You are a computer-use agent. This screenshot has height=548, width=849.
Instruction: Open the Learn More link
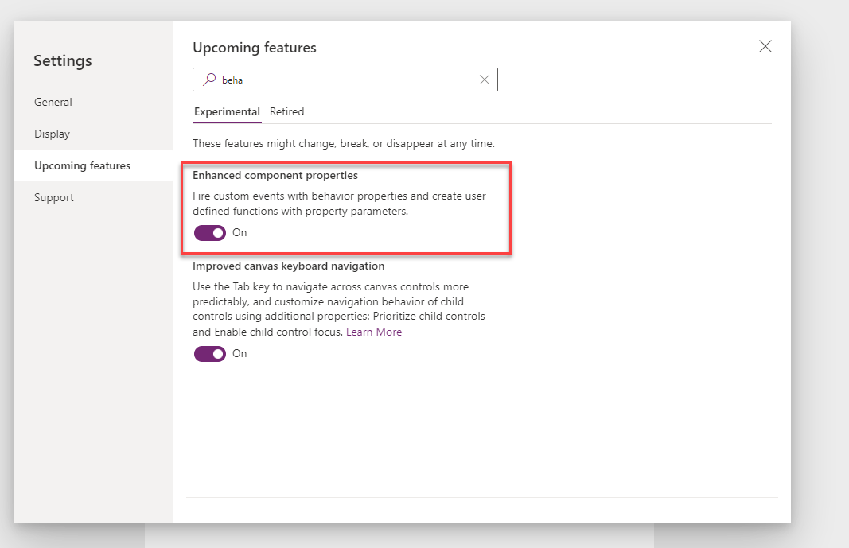point(373,332)
